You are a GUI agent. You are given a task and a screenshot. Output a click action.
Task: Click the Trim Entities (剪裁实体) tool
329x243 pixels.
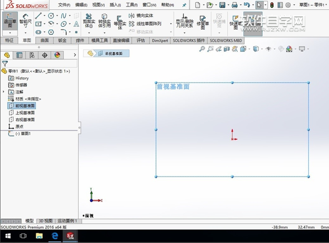coord(89,21)
